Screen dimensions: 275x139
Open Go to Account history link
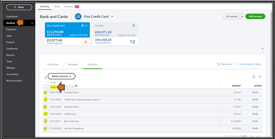click(x=250, y=64)
